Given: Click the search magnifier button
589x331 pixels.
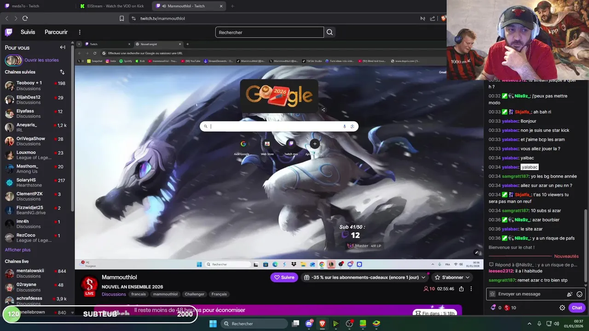Looking at the screenshot, I should pos(329,32).
